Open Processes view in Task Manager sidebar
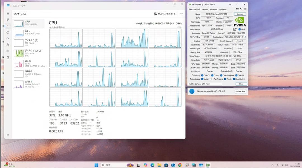 8,20
